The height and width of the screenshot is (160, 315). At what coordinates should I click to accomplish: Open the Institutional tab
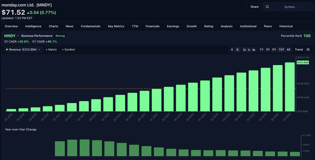tap(248, 26)
